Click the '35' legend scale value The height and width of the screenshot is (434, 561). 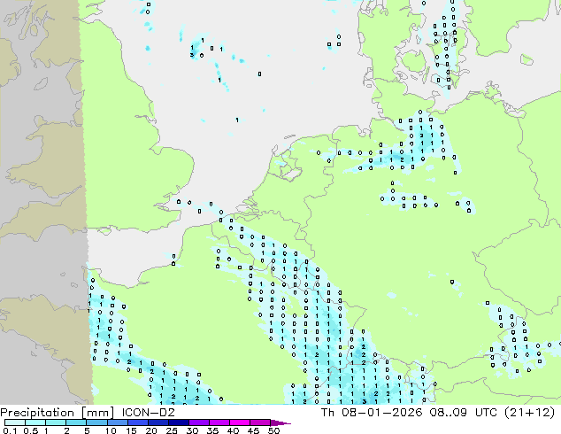(x=213, y=430)
